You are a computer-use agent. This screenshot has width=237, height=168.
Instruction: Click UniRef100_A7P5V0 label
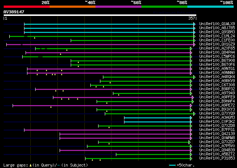point(217,146)
